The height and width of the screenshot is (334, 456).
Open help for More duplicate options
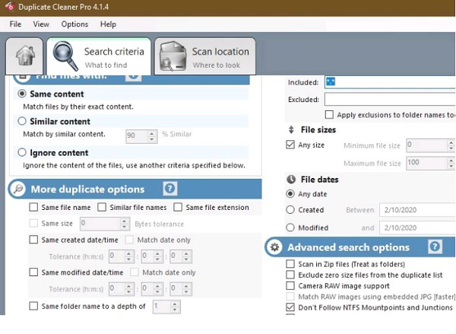pos(170,189)
